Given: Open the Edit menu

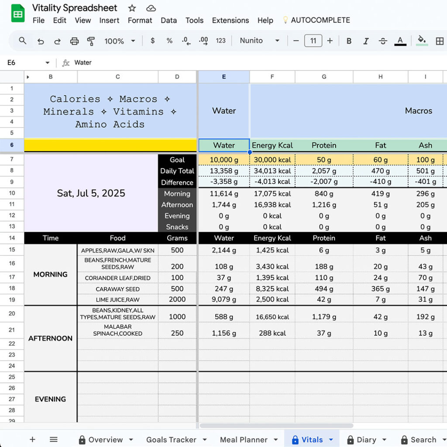Looking at the screenshot, I should pyautogui.click(x=59, y=20).
